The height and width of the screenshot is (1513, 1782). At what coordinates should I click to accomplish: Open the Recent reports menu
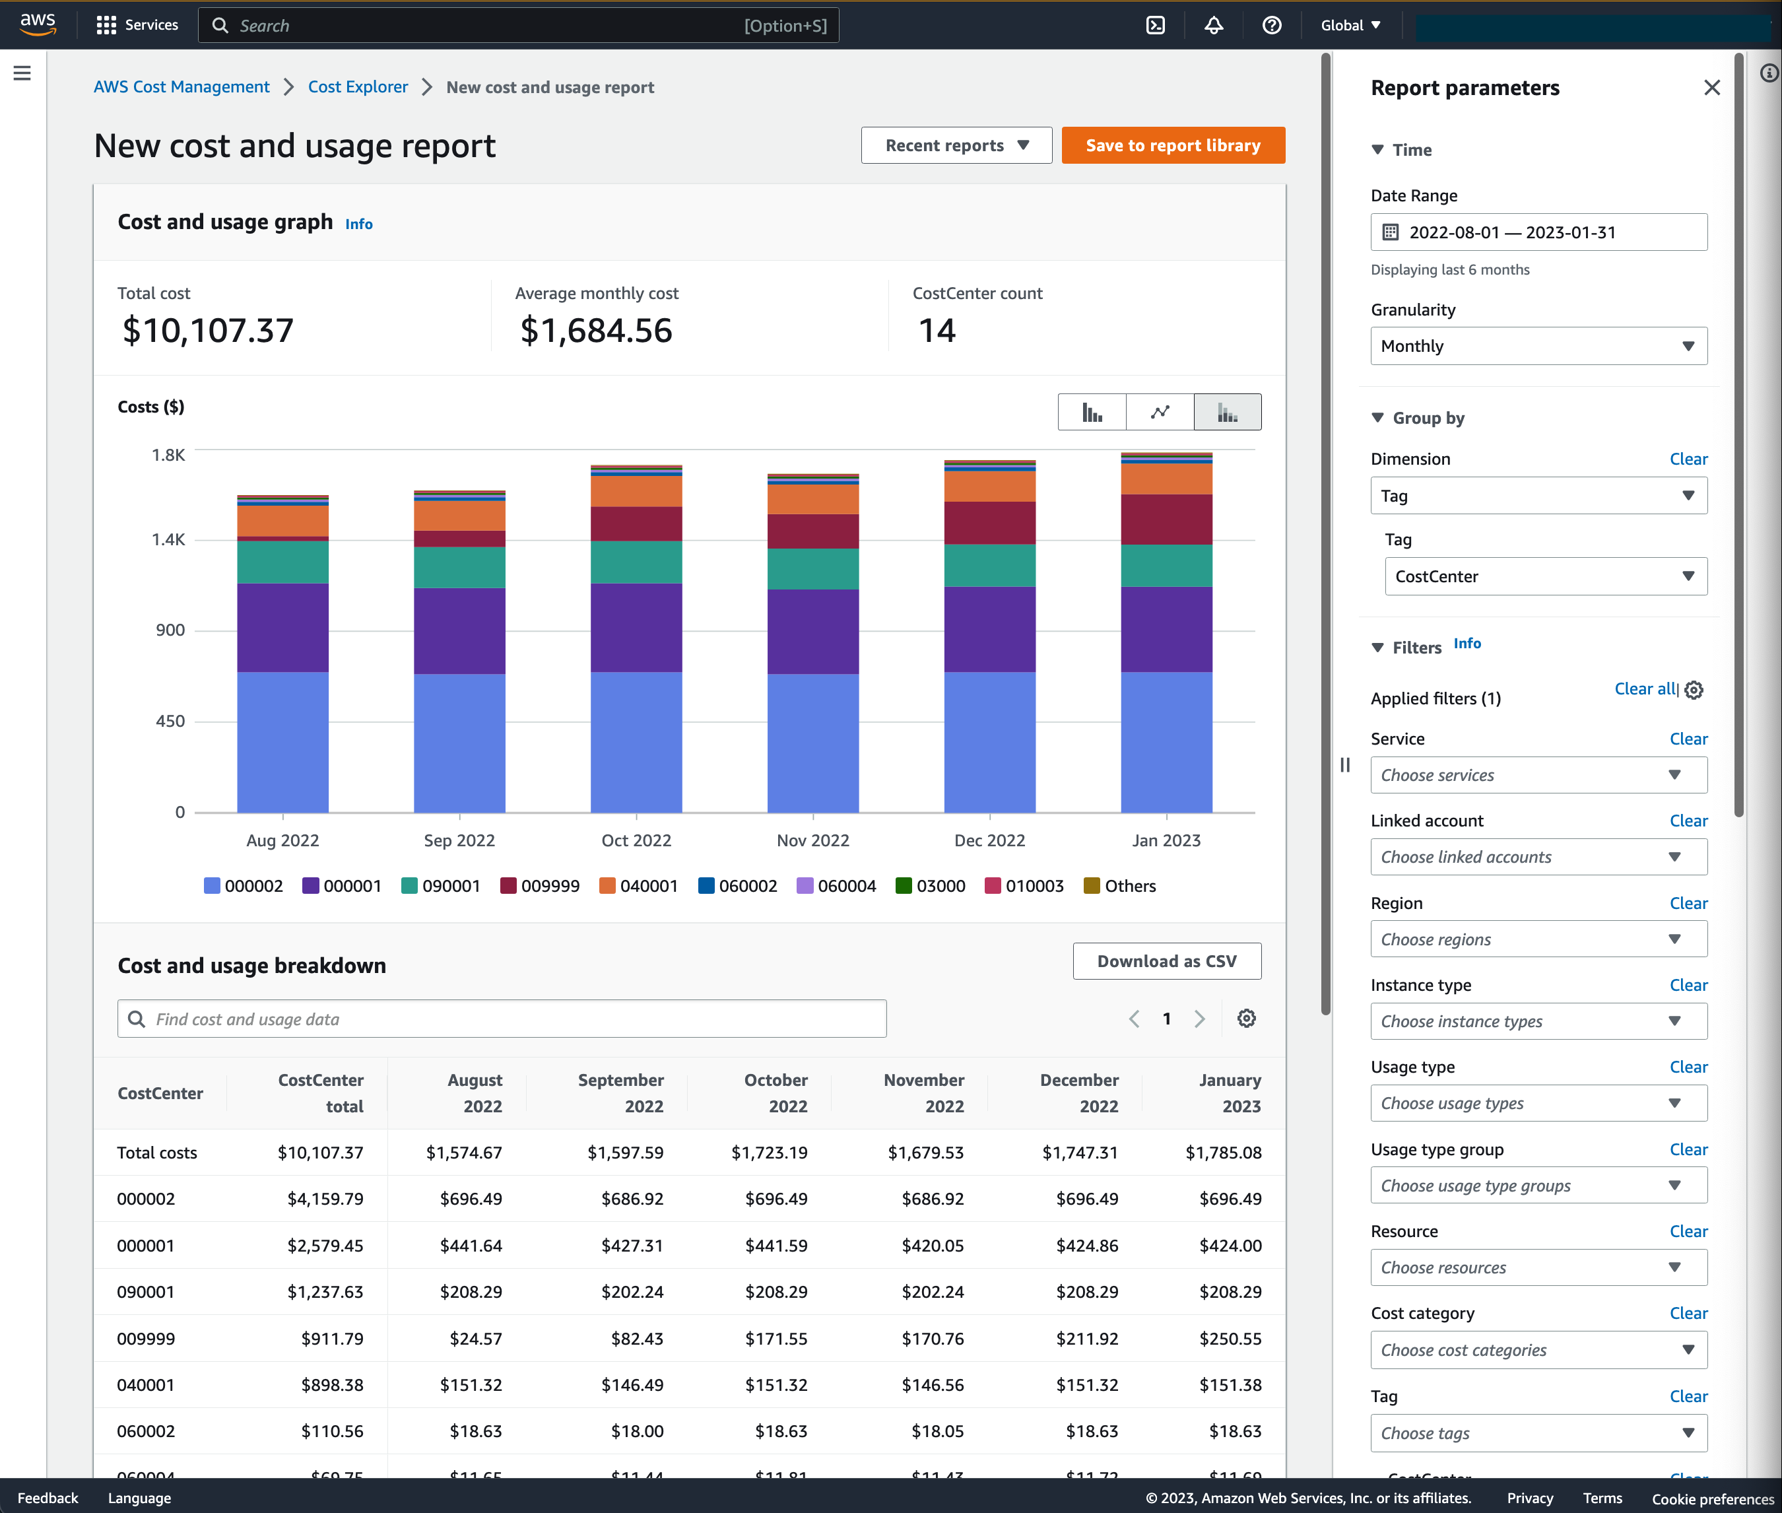click(x=955, y=145)
